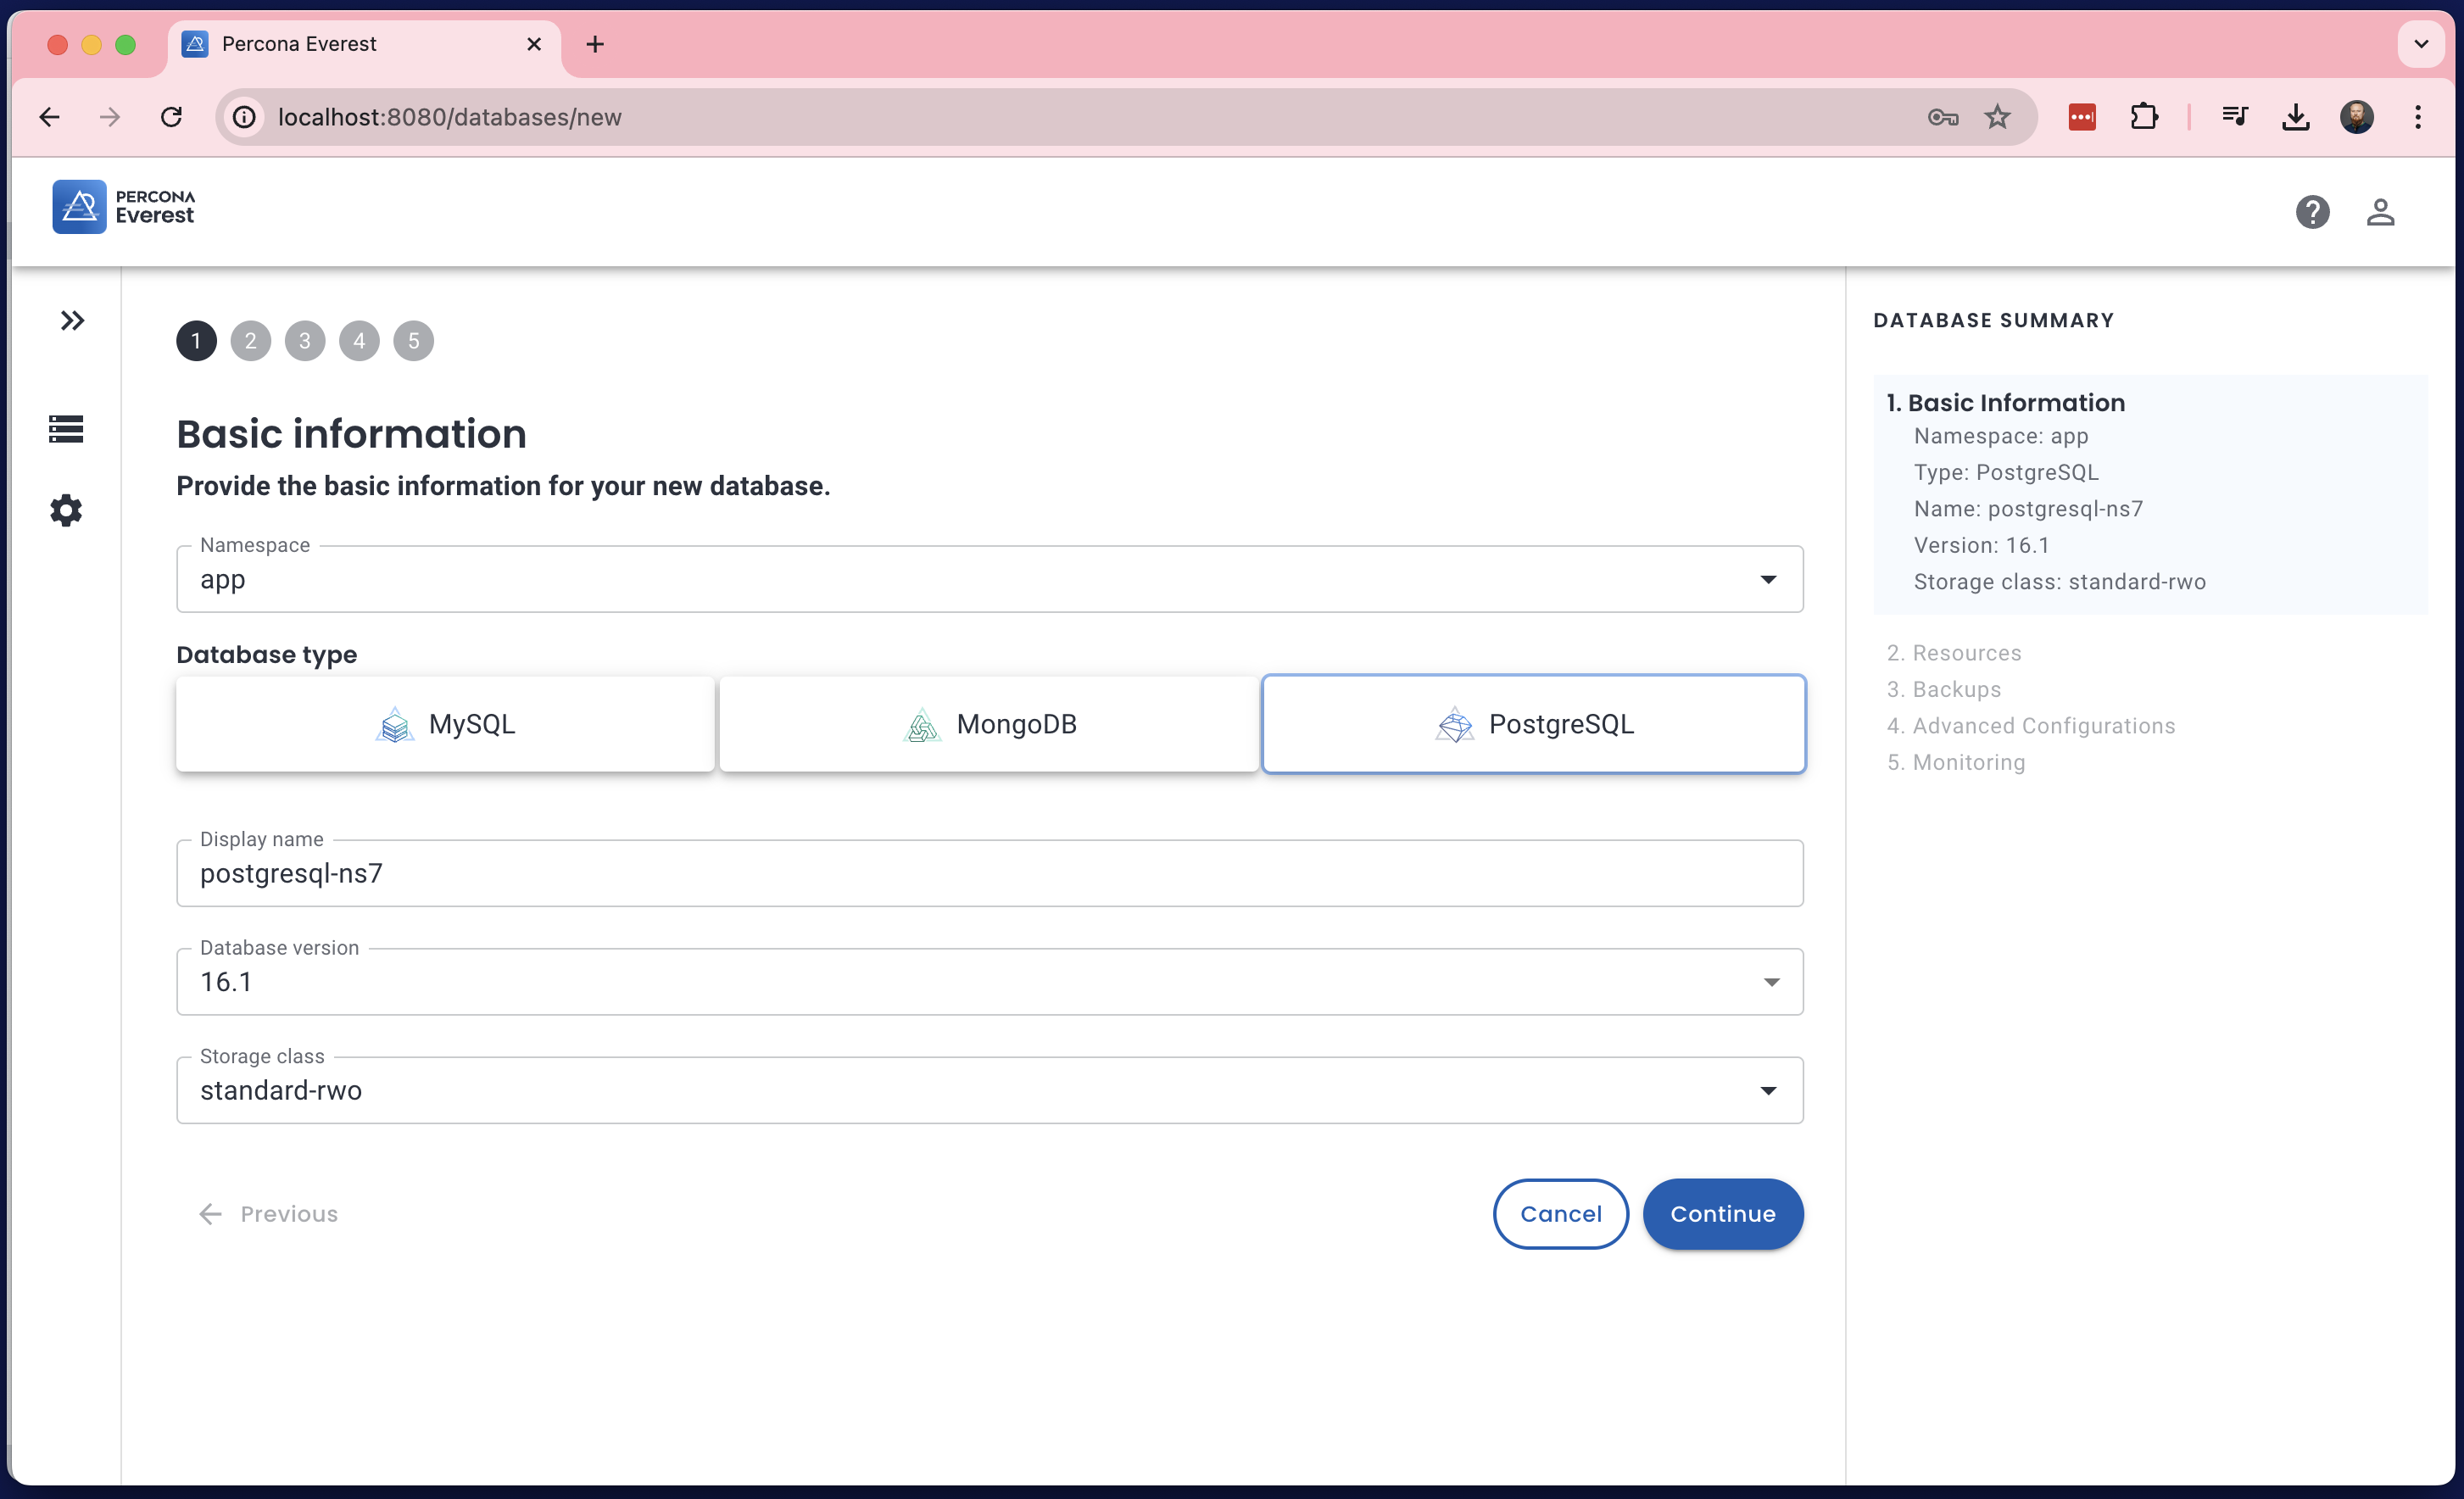Click the Monitoring link in summary

[x=1968, y=760]
